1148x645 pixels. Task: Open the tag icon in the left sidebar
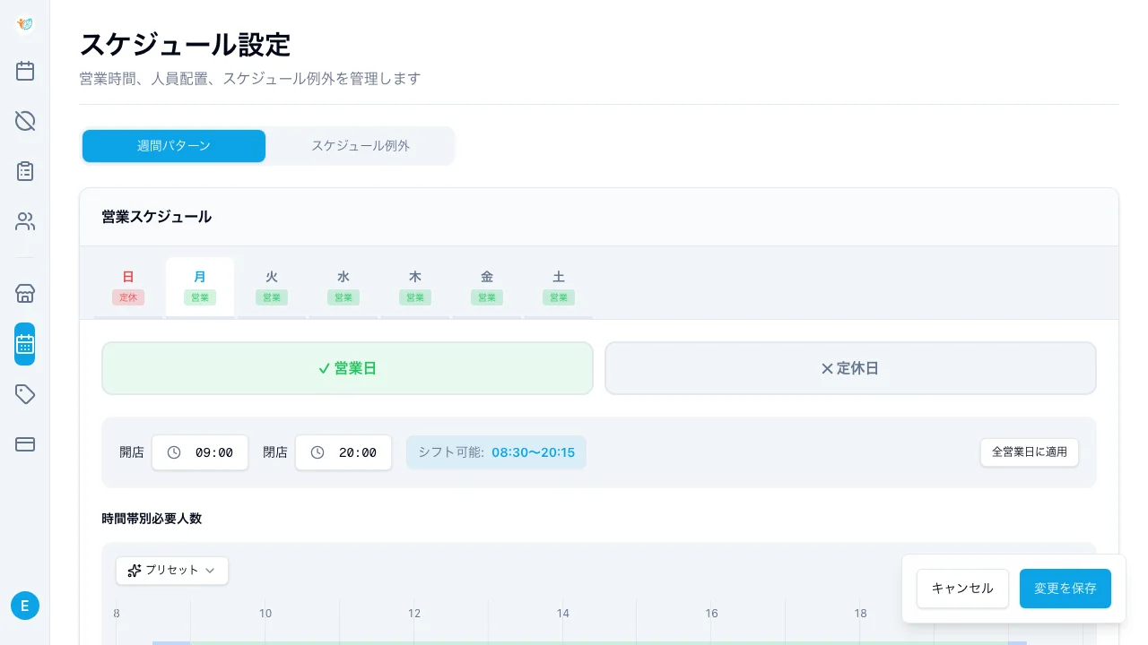[25, 394]
